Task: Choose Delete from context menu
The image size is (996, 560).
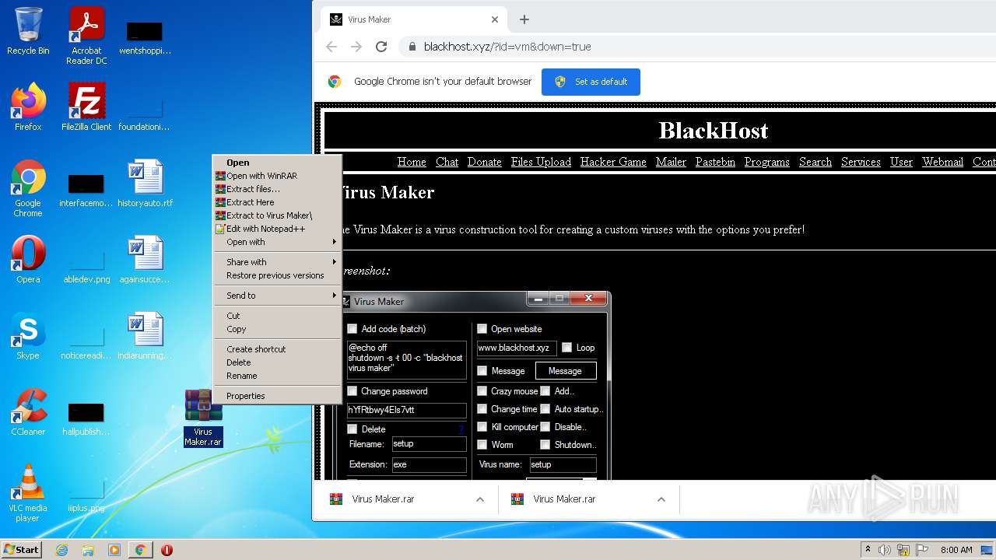Action: tap(278, 362)
